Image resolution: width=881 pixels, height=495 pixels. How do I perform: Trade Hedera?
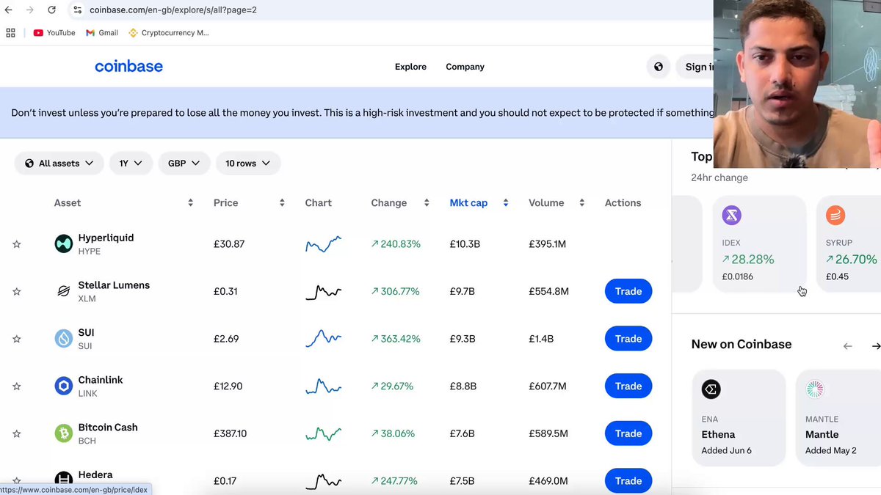click(x=628, y=481)
